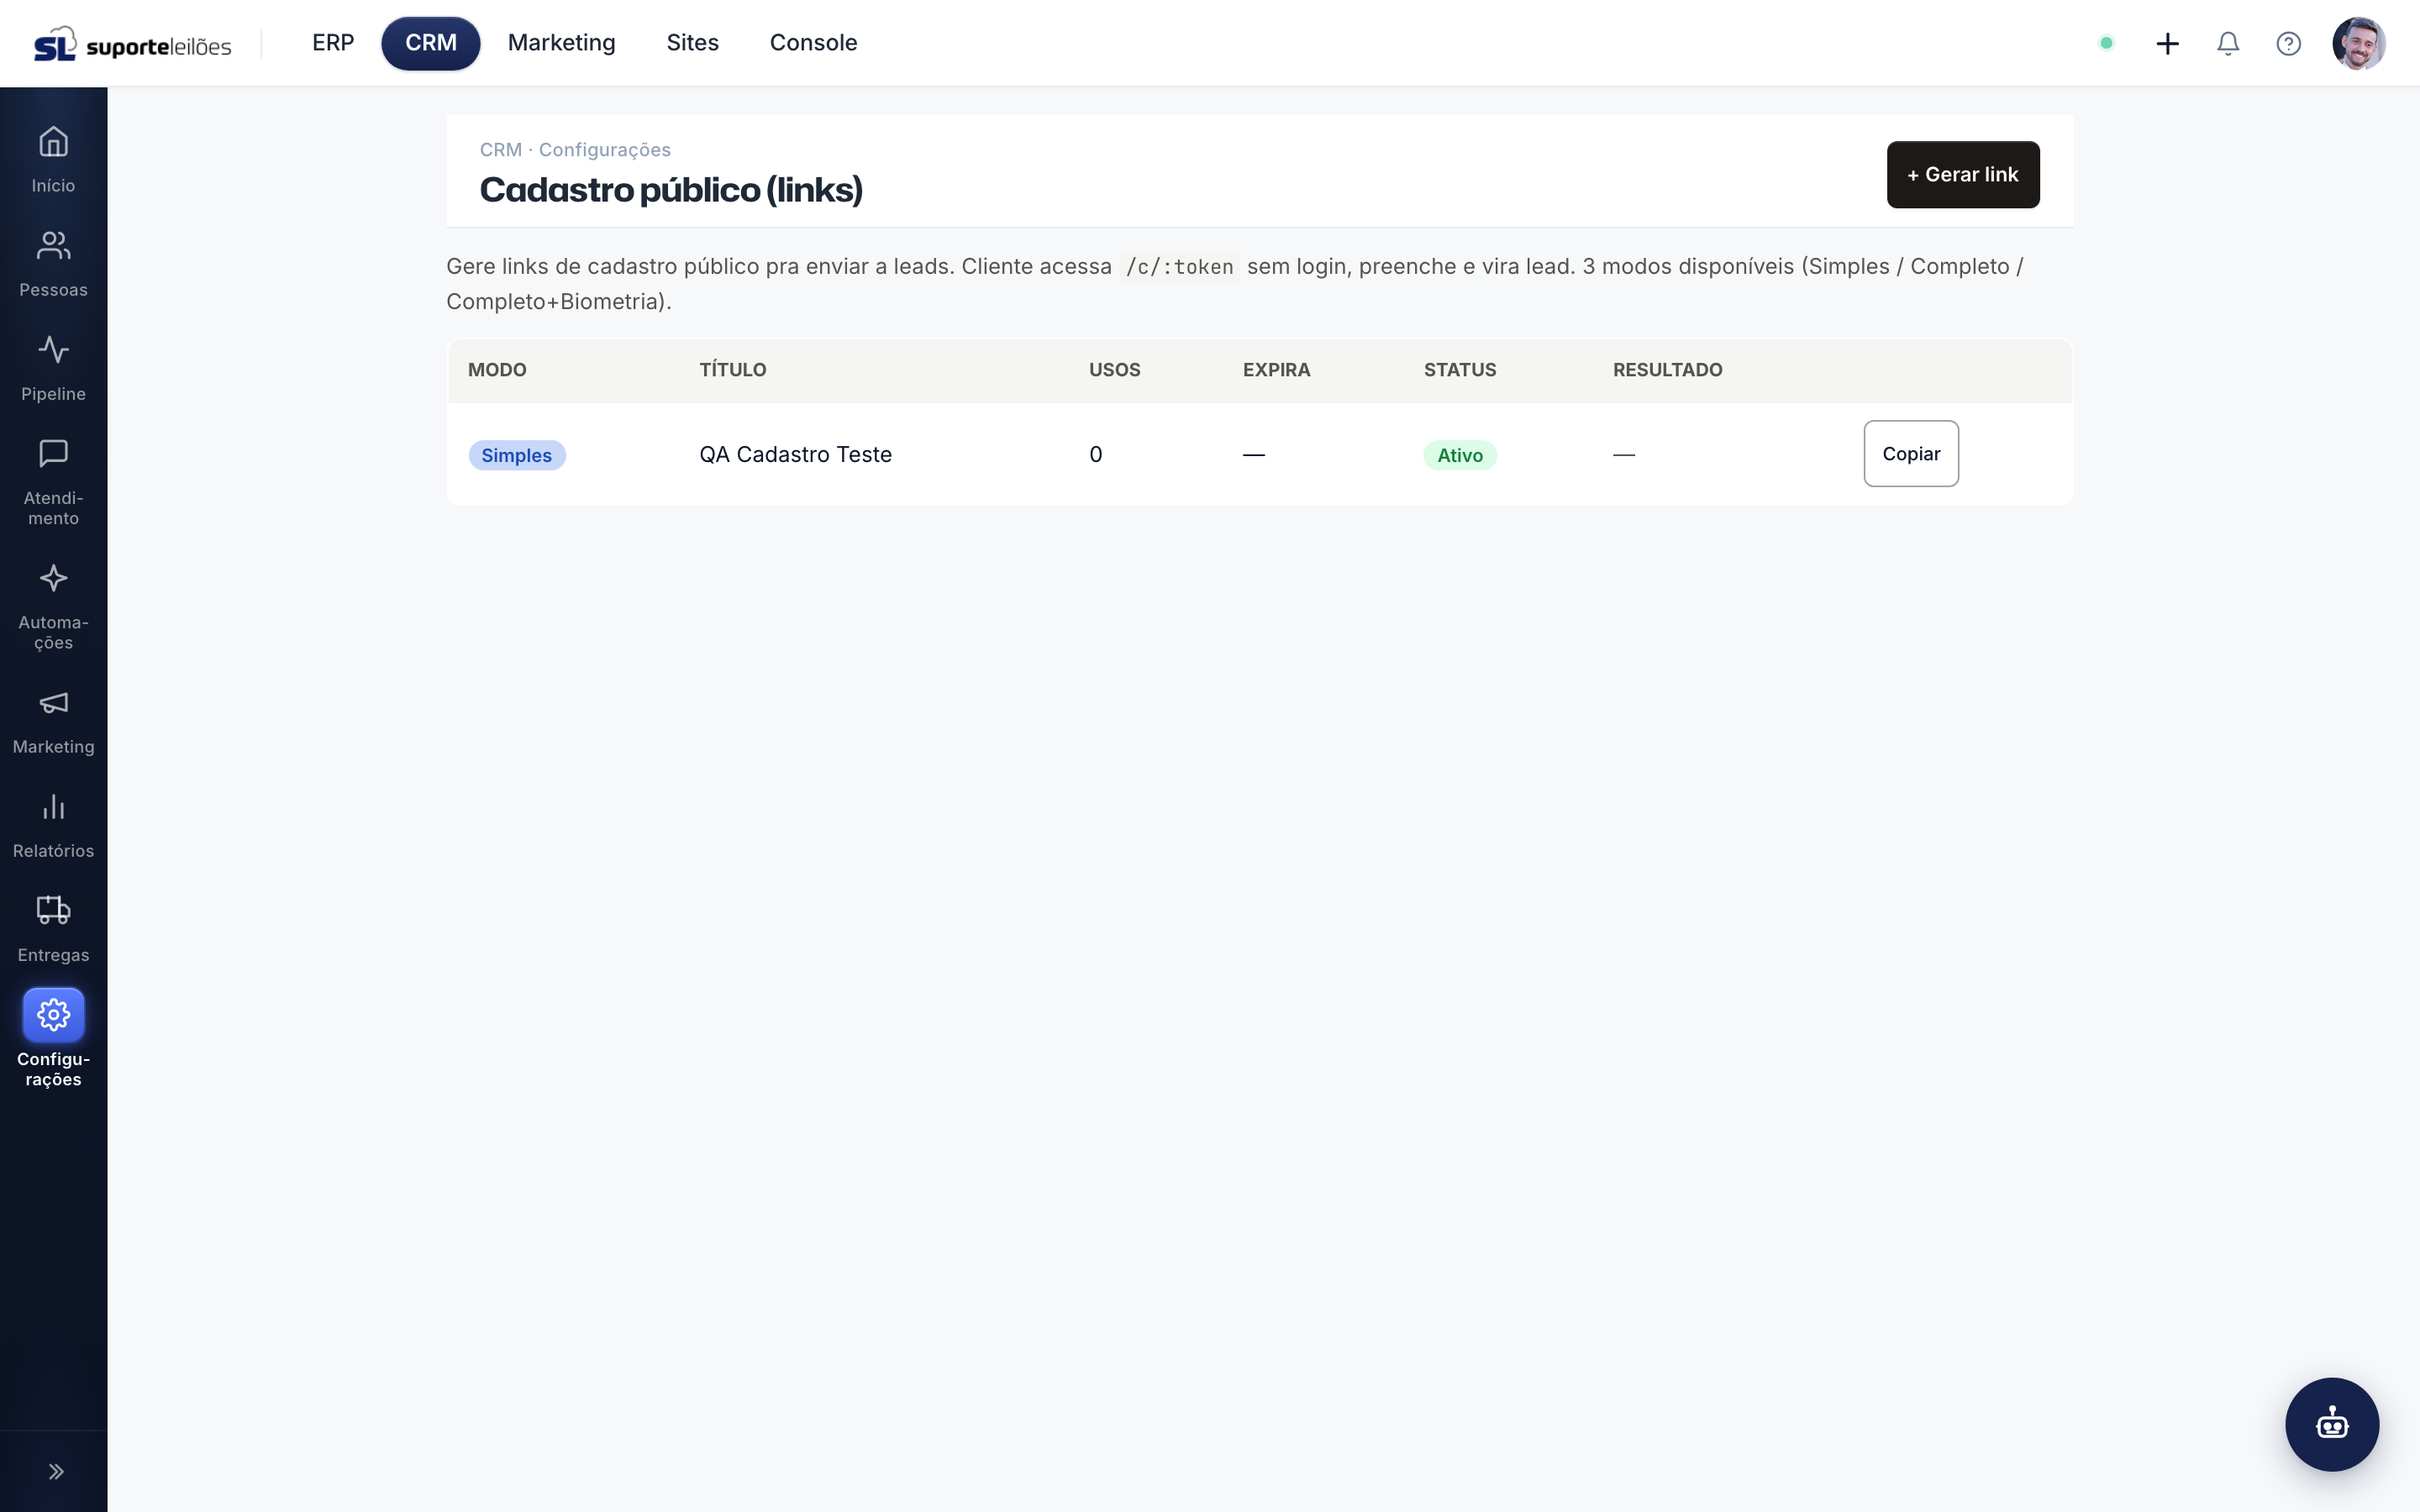This screenshot has height=1512, width=2420.
Task: Click the usos value 0
Action: tap(1096, 454)
